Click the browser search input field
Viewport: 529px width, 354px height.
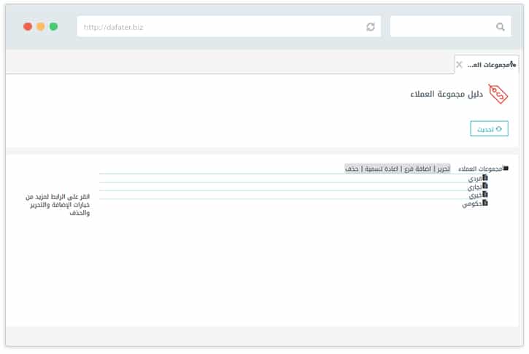click(441, 27)
